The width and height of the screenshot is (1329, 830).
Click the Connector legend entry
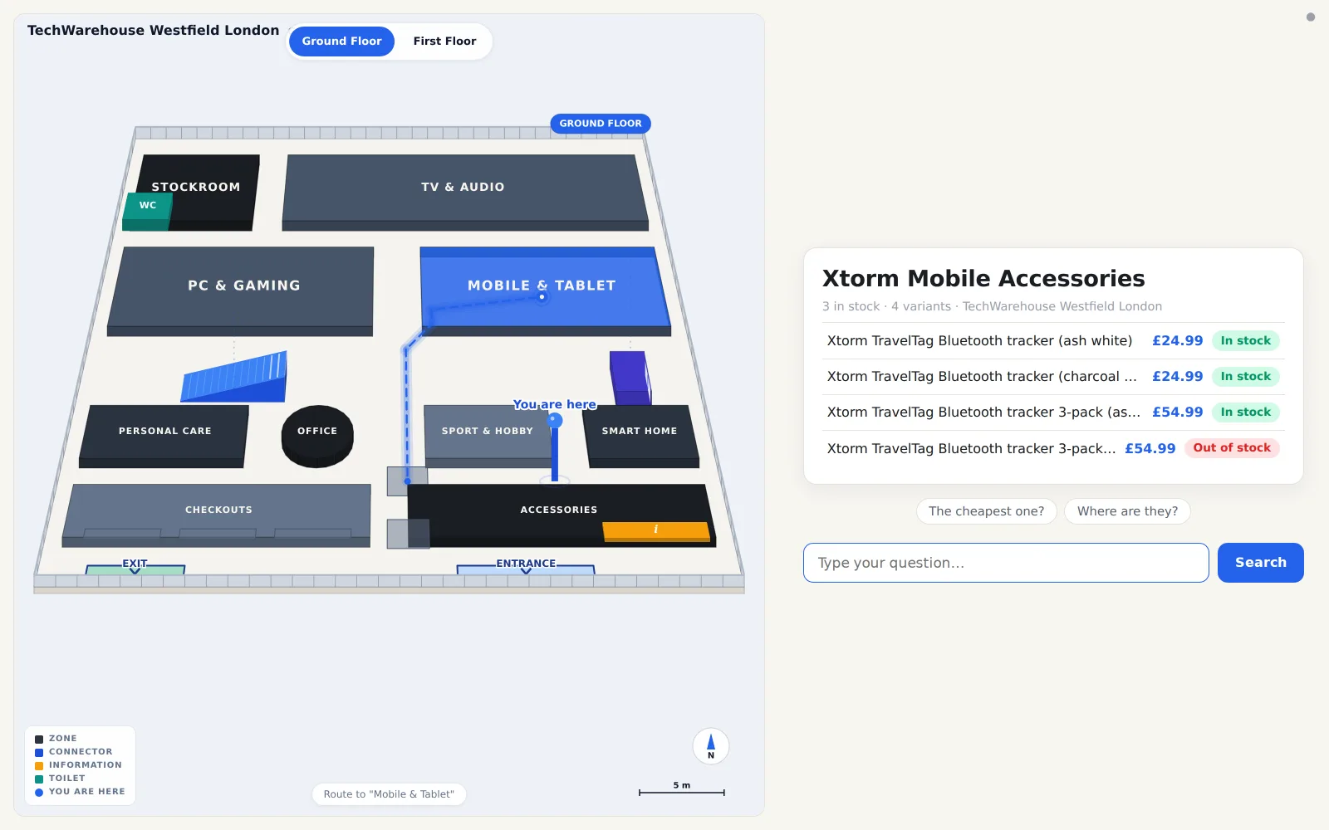pos(74,752)
